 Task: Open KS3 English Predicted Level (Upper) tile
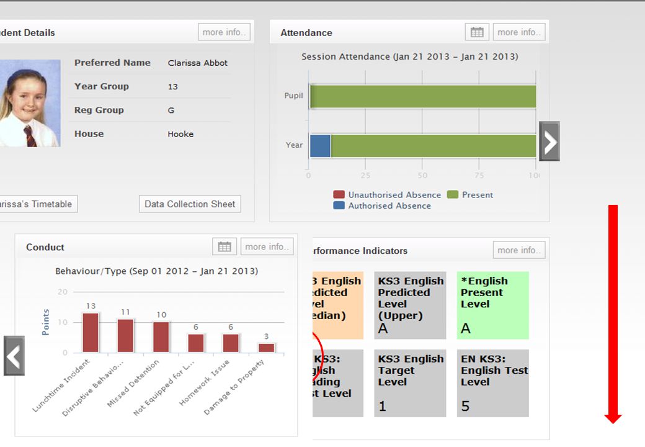point(410,305)
